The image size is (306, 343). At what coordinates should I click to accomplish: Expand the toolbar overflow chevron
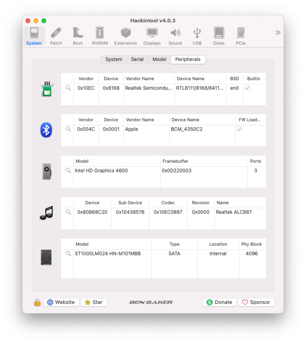(x=278, y=33)
